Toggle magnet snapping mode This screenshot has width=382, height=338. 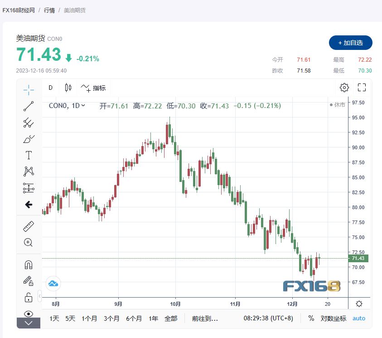(29, 265)
